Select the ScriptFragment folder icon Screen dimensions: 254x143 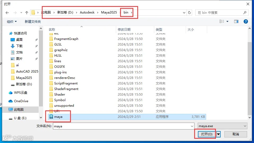(x=51, y=83)
